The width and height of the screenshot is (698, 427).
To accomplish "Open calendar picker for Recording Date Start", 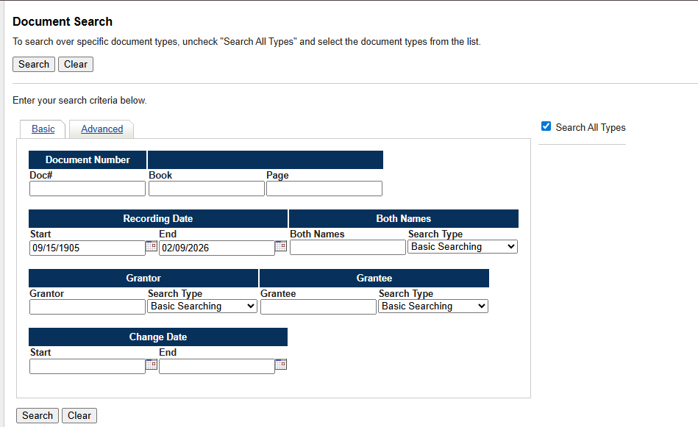I will [151, 246].
